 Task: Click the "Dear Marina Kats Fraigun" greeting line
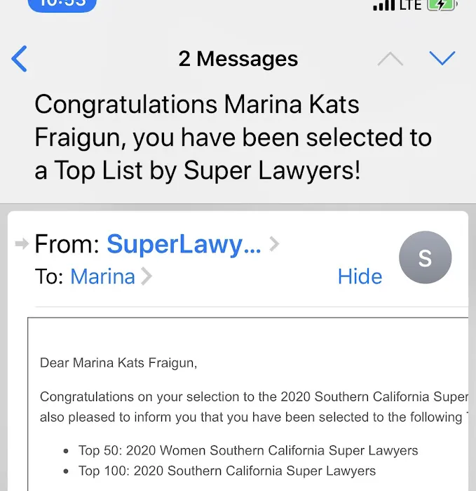pyautogui.click(x=118, y=363)
